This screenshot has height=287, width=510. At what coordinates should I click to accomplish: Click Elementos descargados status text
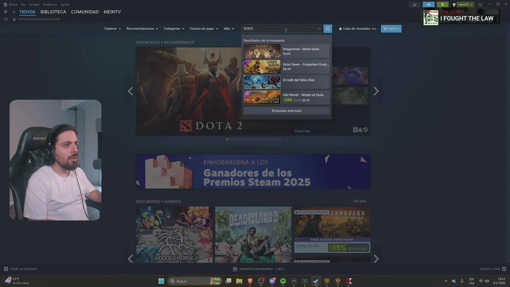(x=262, y=269)
